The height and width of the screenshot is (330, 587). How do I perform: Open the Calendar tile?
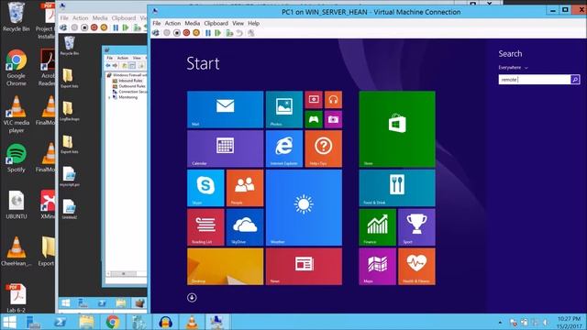point(225,148)
